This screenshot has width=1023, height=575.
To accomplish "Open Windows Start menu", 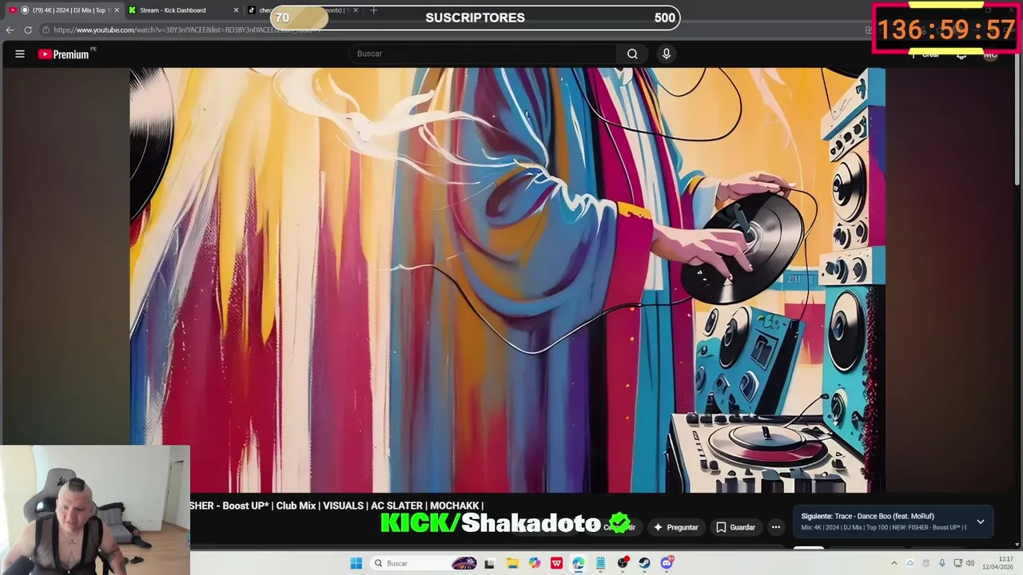I will pyautogui.click(x=356, y=563).
